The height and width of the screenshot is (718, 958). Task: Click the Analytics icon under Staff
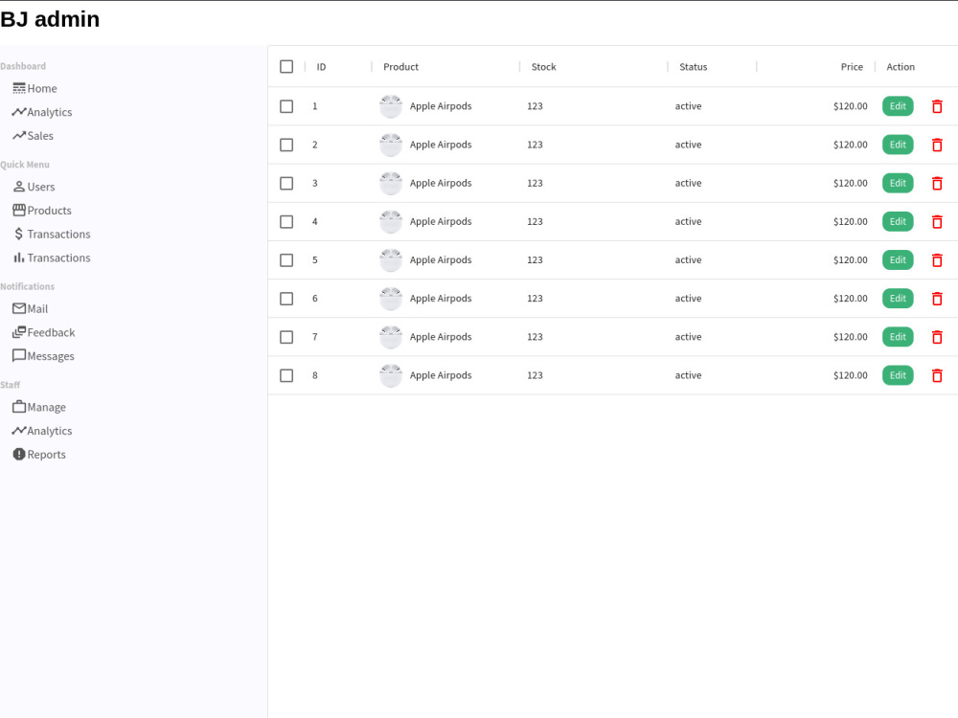(x=19, y=431)
